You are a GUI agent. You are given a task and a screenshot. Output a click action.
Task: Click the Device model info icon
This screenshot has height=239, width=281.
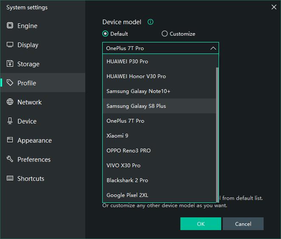[x=150, y=22]
